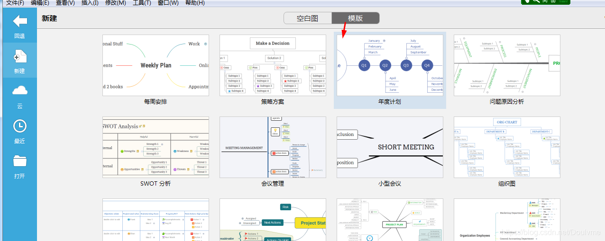Choose the SHORT MEETING template thumbnail
The height and width of the screenshot is (241, 605).
coord(390,147)
